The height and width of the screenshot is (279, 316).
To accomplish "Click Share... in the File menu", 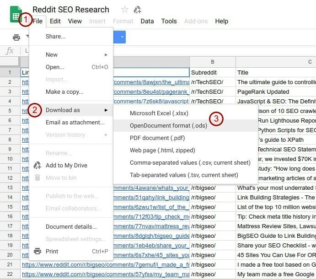I will [x=55, y=37].
